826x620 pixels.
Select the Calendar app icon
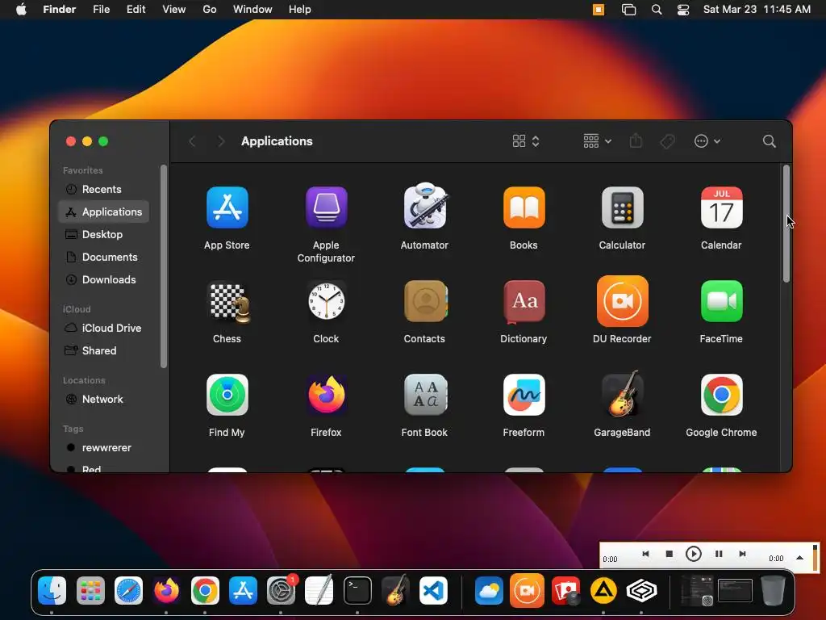pos(721,207)
